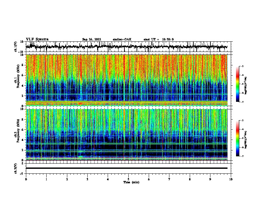The image size is (260, 201).
Task: Click the "-3" tick on ch.2 colorbar
Action: pos(242,121)
